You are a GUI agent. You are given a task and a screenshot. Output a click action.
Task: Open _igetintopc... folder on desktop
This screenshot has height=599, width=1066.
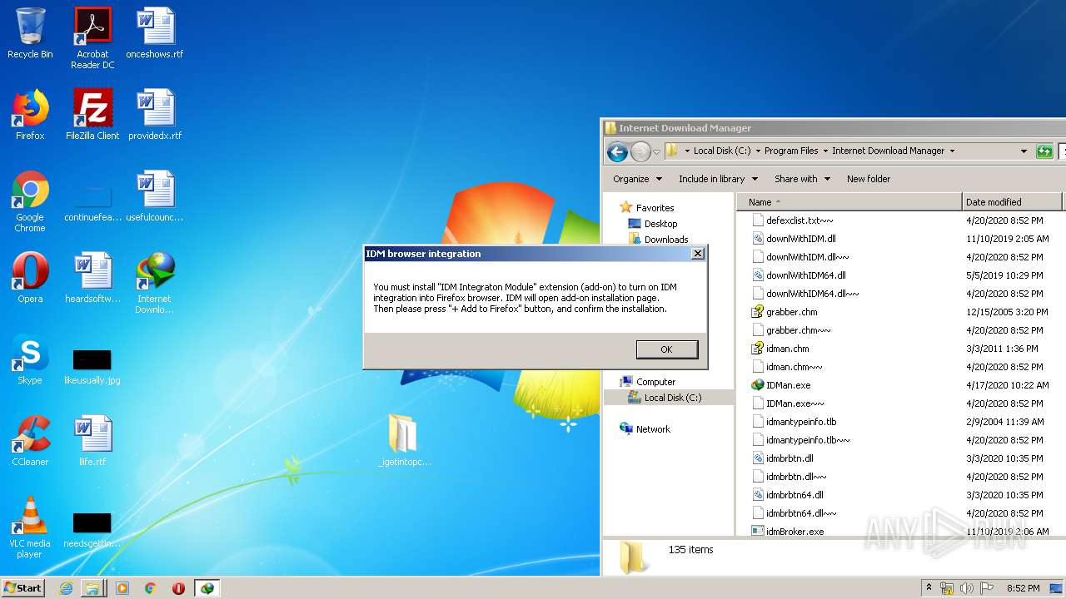404,441
